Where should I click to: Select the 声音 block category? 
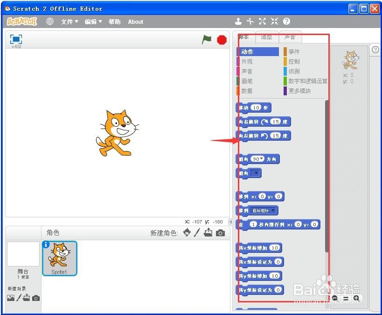257,72
